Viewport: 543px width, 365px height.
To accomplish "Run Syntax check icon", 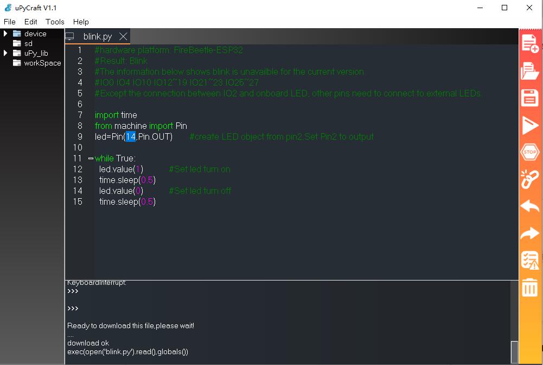I will [530, 260].
